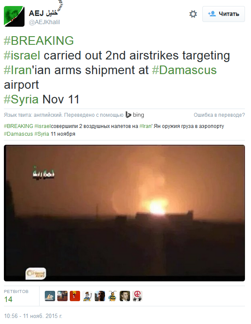Viewport: 251px width, 324px height.
Task: Click the tweet timestamp 10:56 - 11 нояб. 2015
Action: pos(33,316)
